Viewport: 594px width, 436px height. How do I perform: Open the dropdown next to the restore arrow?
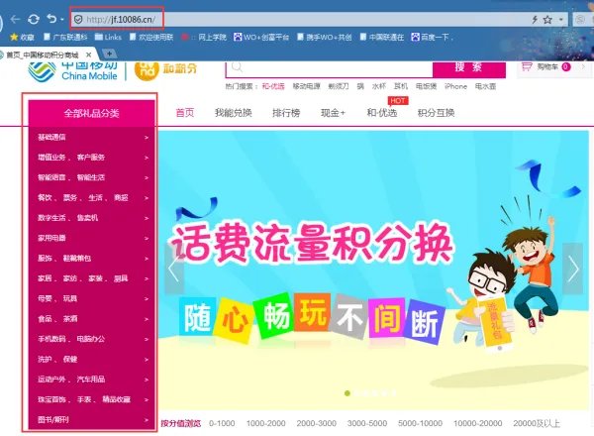coord(62,20)
